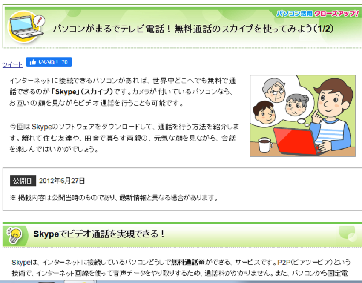This screenshot has height=283, width=362.
Task: Click the ツイート link
Action: pyautogui.click(x=12, y=64)
